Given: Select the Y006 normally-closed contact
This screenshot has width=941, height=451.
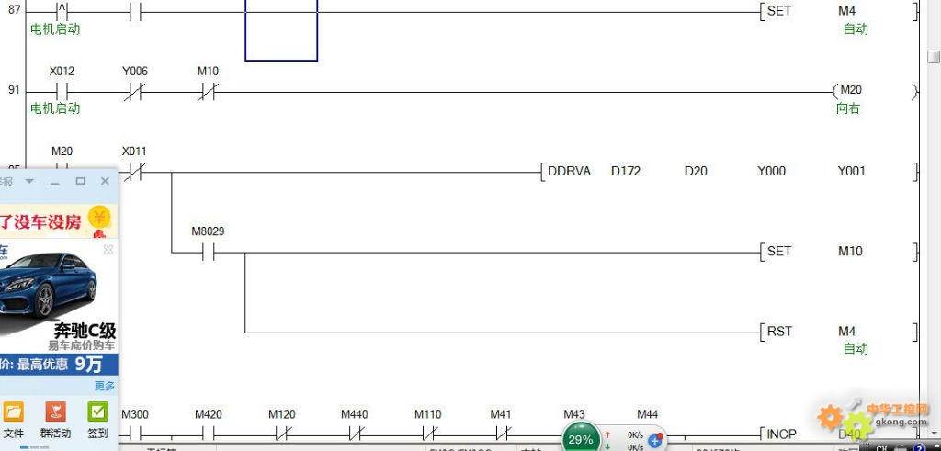Looking at the screenshot, I should pyautogui.click(x=135, y=92).
